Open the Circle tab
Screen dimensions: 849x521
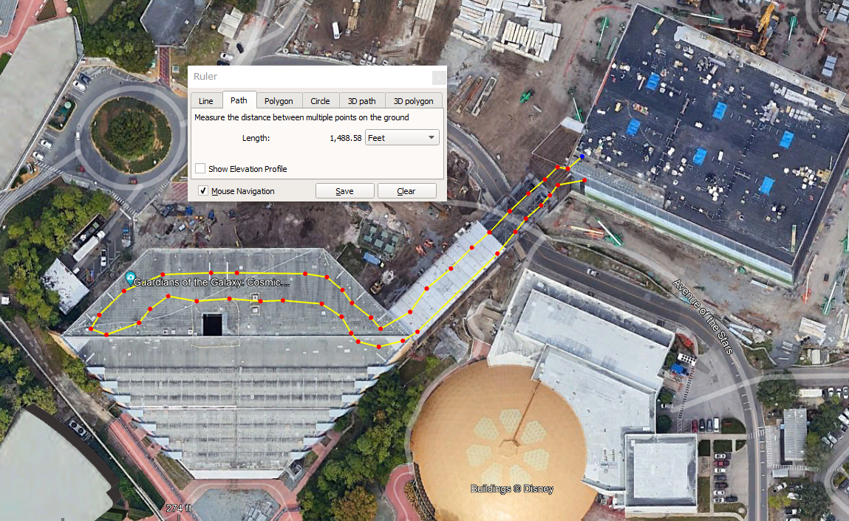[320, 101]
